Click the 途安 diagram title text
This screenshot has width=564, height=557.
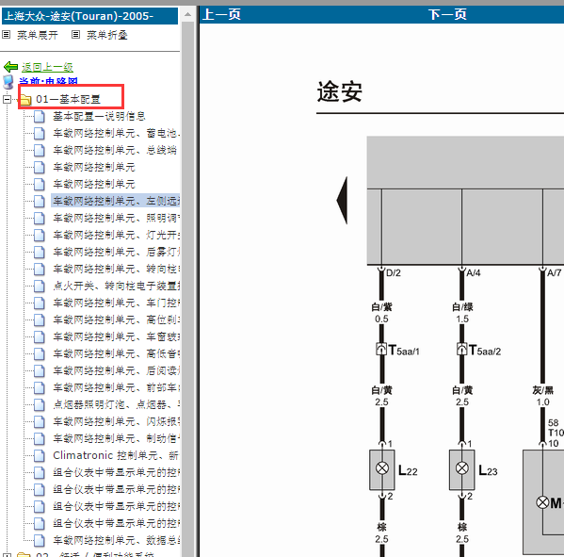(340, 91)
